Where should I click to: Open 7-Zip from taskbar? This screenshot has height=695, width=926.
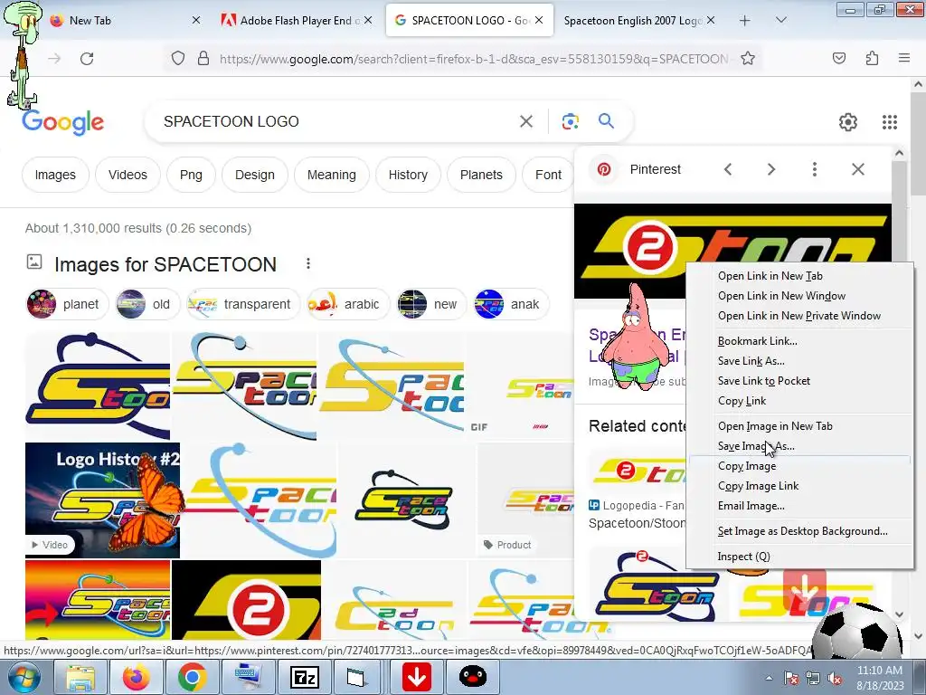point(305,677)
